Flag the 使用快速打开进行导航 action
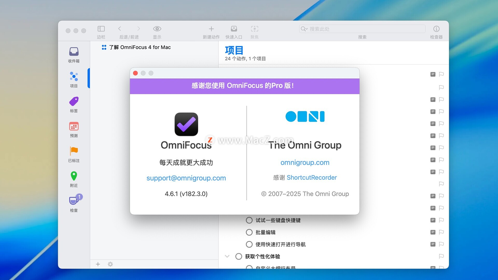Viewport: 498px width, 280px height. (x=441, y=244)
